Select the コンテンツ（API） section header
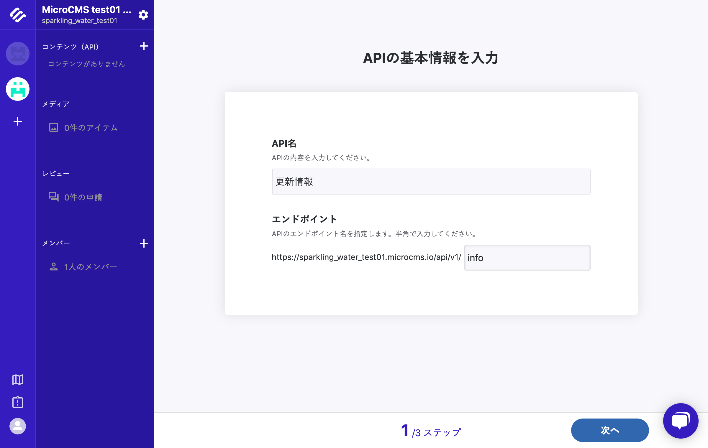 [70, 46]
